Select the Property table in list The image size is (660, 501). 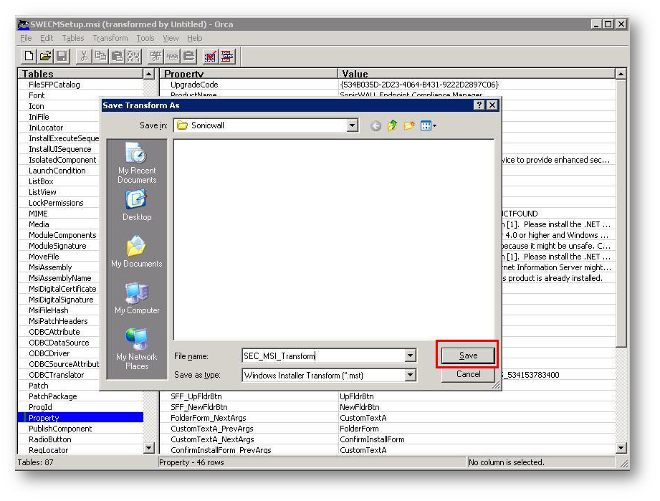pyautogui.click(x=44, y=418)
